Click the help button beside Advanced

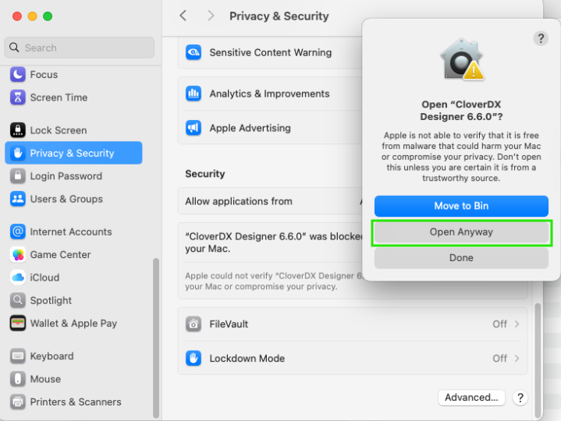(520, 398)
